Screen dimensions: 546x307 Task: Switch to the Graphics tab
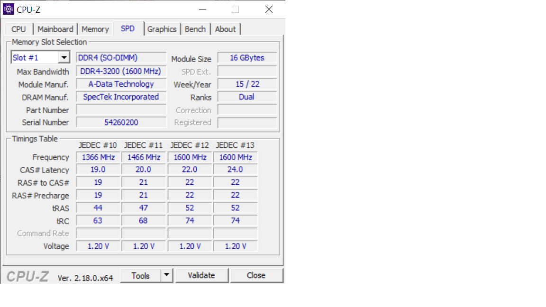162,29
